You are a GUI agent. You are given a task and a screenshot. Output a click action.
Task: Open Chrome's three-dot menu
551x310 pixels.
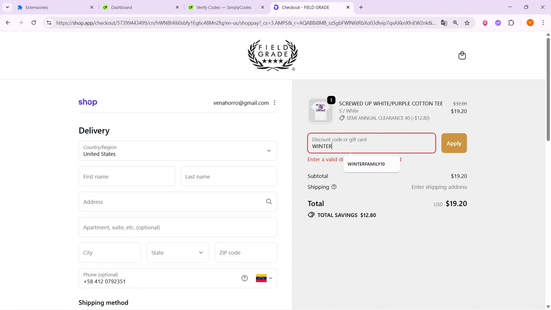pos(543,23)
